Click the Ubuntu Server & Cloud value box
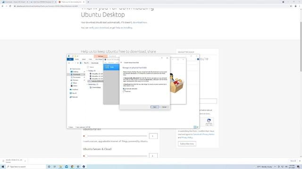 pos(153,155)
